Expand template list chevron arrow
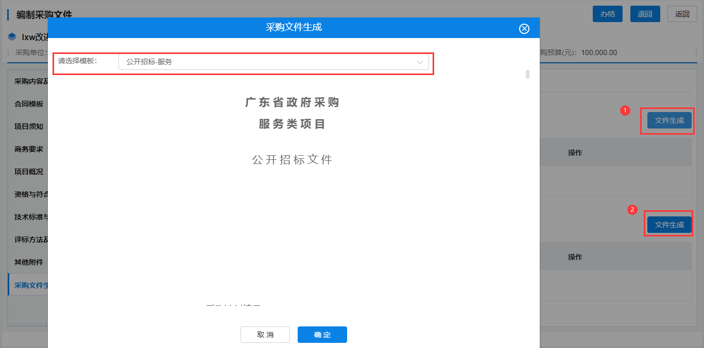The height and width of the screenshot is (348, 704). pos(420,62)
